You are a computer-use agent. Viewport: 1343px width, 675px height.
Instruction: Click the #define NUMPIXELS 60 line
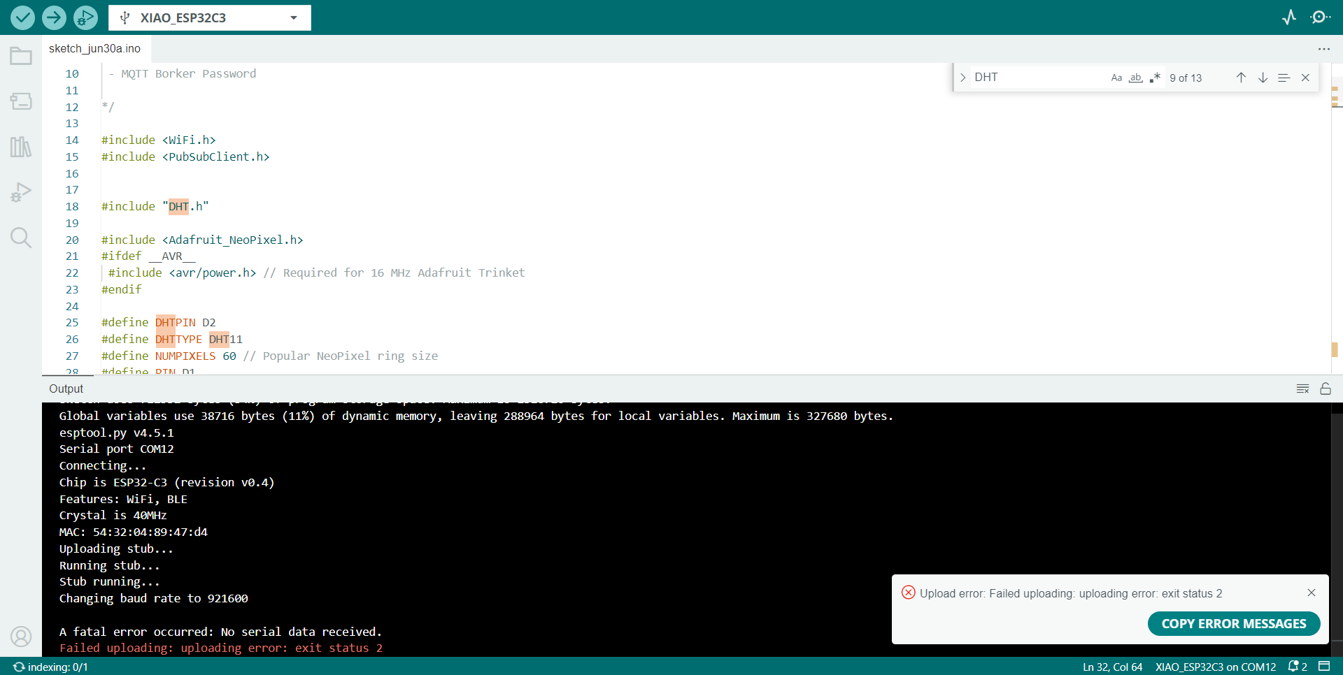(269, 356)
